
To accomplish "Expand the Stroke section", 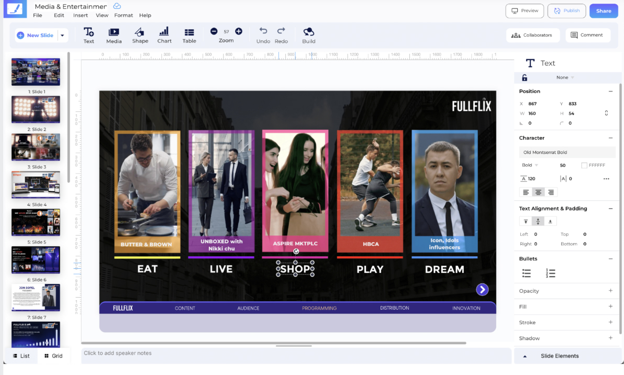I will tap(610, 322).
